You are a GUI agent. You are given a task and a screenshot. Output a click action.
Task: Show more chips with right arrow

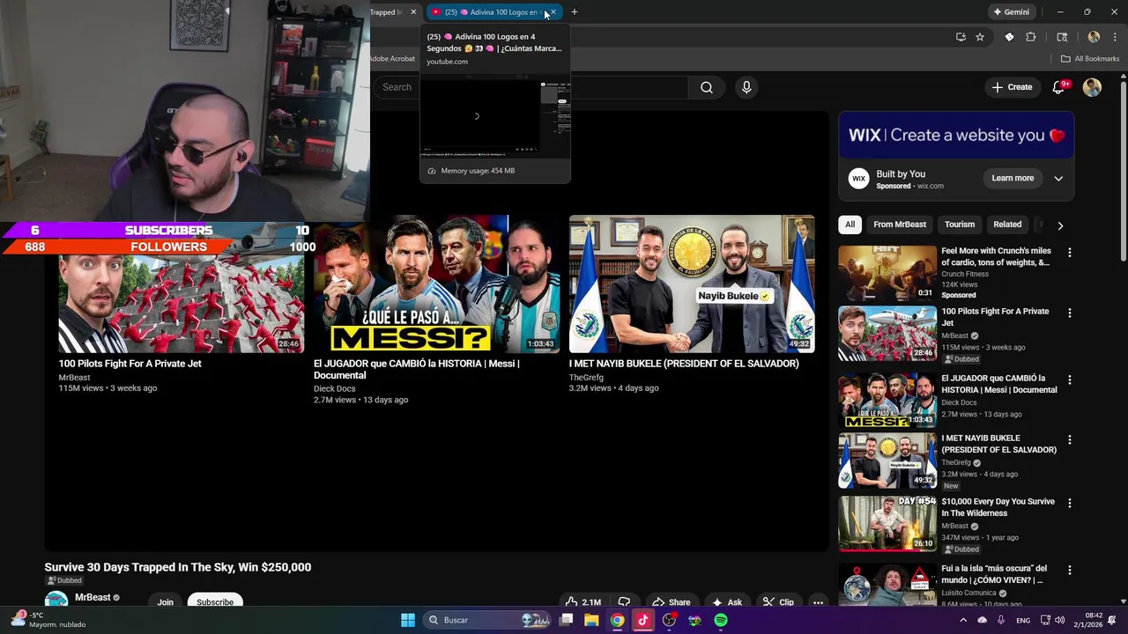coord(1060,225)
